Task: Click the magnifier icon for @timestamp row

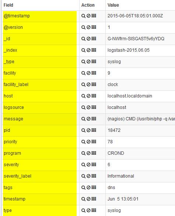Action: click(83, 16)
